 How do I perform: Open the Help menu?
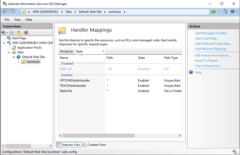pyautogui.click(x=29, y=20)
